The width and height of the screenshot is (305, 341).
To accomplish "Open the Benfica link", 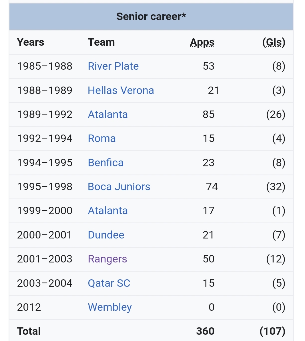I will 105,163.
